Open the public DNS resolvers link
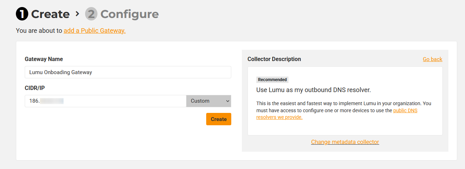Screen dimensions: 465x169 (x=405, y=110)
